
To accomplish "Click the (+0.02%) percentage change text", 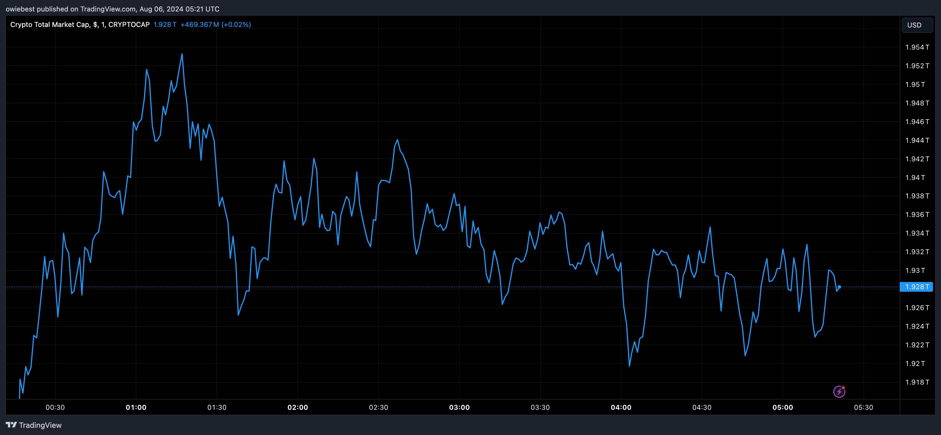I will [236, 24].
